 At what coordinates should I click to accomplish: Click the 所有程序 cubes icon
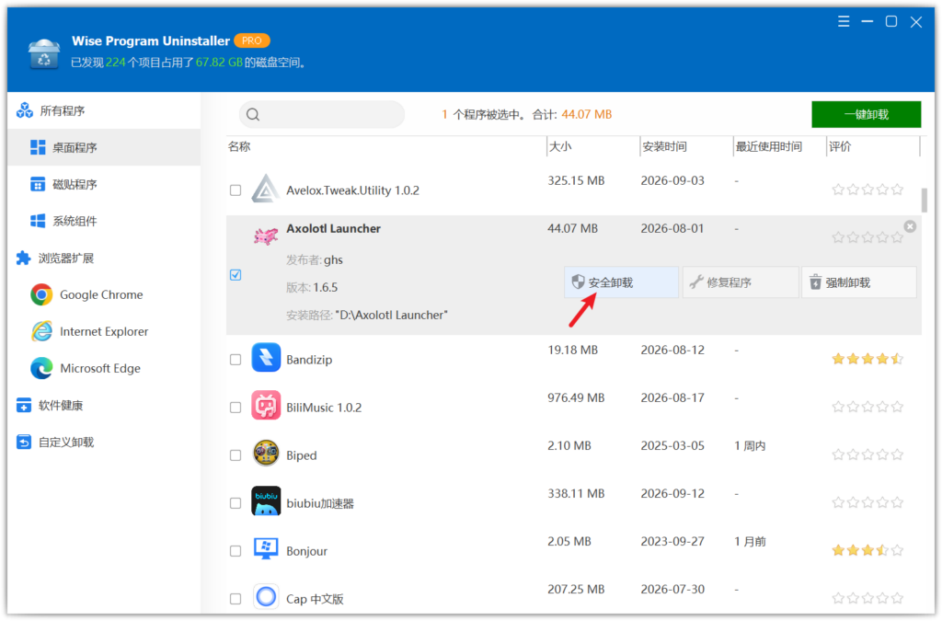[25, 110]
